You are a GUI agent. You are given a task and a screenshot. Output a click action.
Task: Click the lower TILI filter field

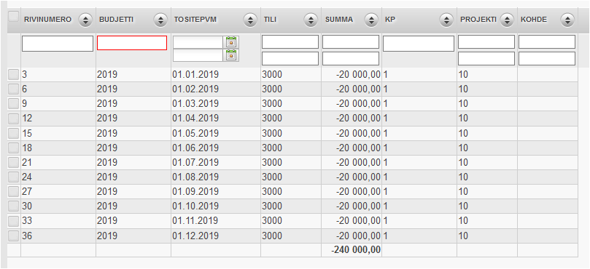290,59
